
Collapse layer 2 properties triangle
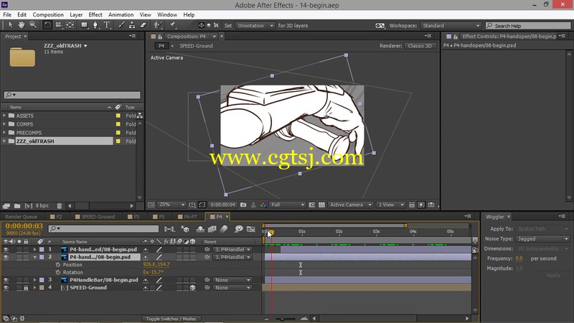coord(34,257)
